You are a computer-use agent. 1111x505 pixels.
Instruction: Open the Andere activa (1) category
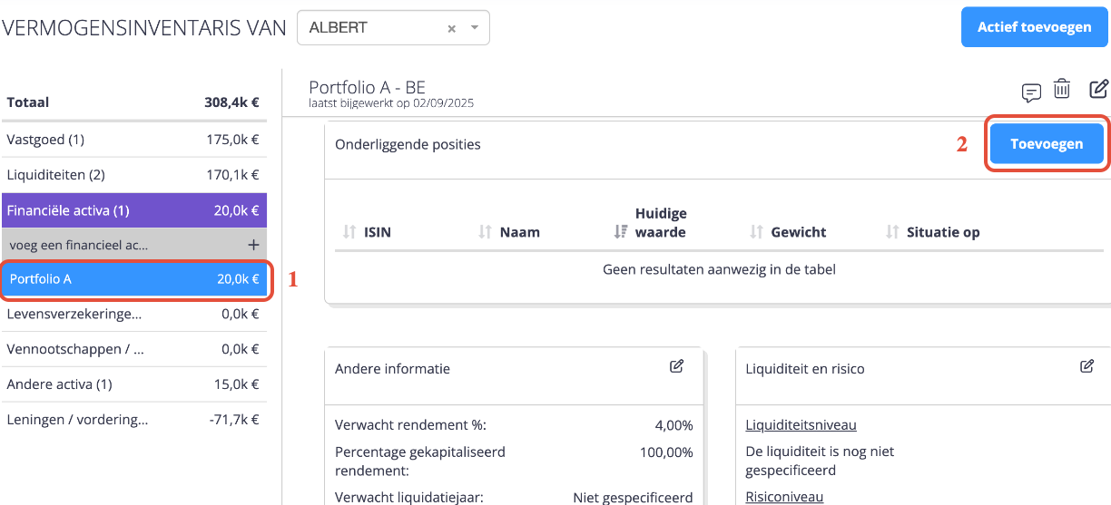[x=133, y=384]
